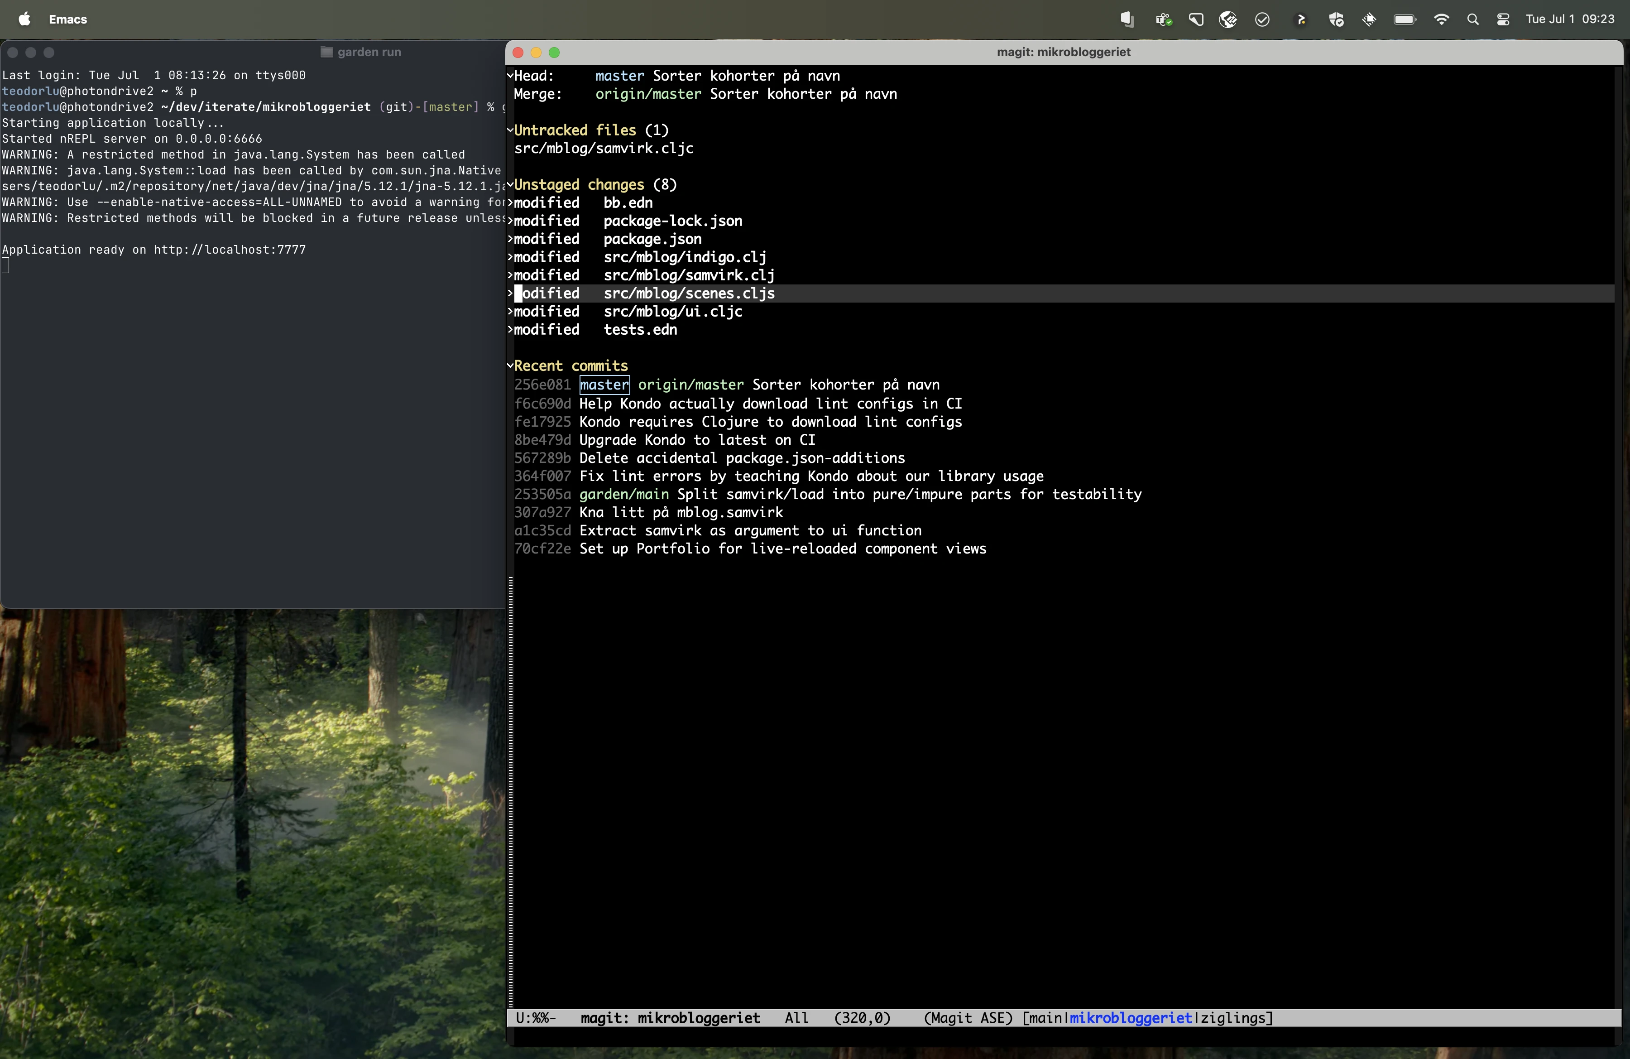Click the shield security menu bar icon

[1336, 19]
